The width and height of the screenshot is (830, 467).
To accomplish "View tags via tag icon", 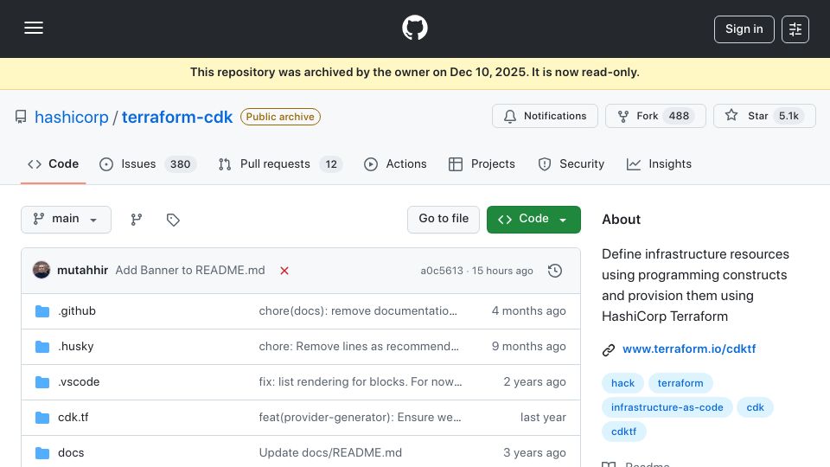I will click(173, 219).
